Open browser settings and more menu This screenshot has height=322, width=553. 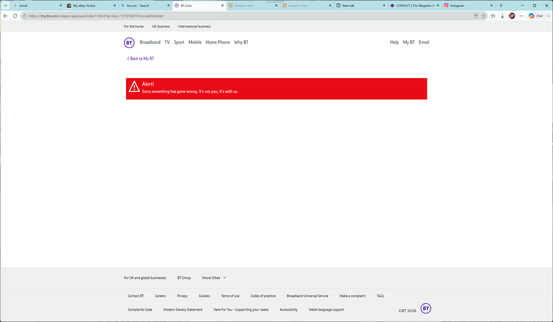pos(521,16)
